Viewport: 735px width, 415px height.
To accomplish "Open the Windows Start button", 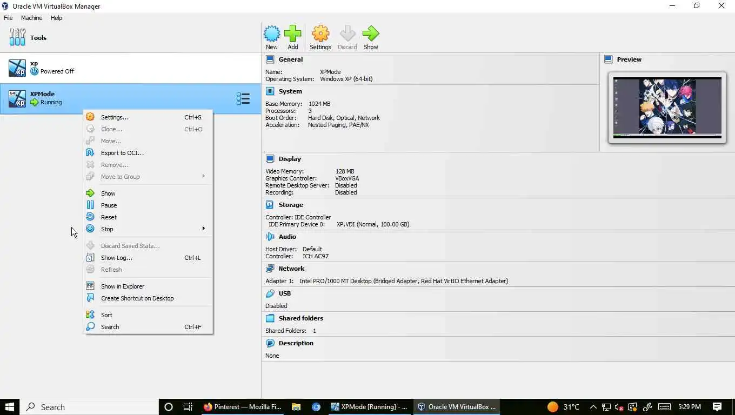I will point(10,407).
